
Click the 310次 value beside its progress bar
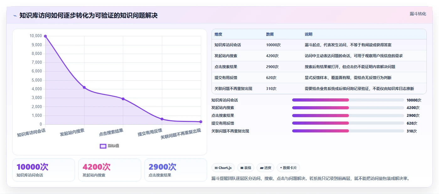tap(412, 131)
